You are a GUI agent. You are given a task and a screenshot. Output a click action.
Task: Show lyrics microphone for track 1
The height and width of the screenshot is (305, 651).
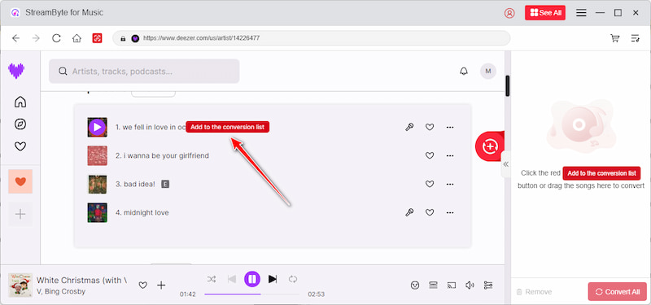409,128
